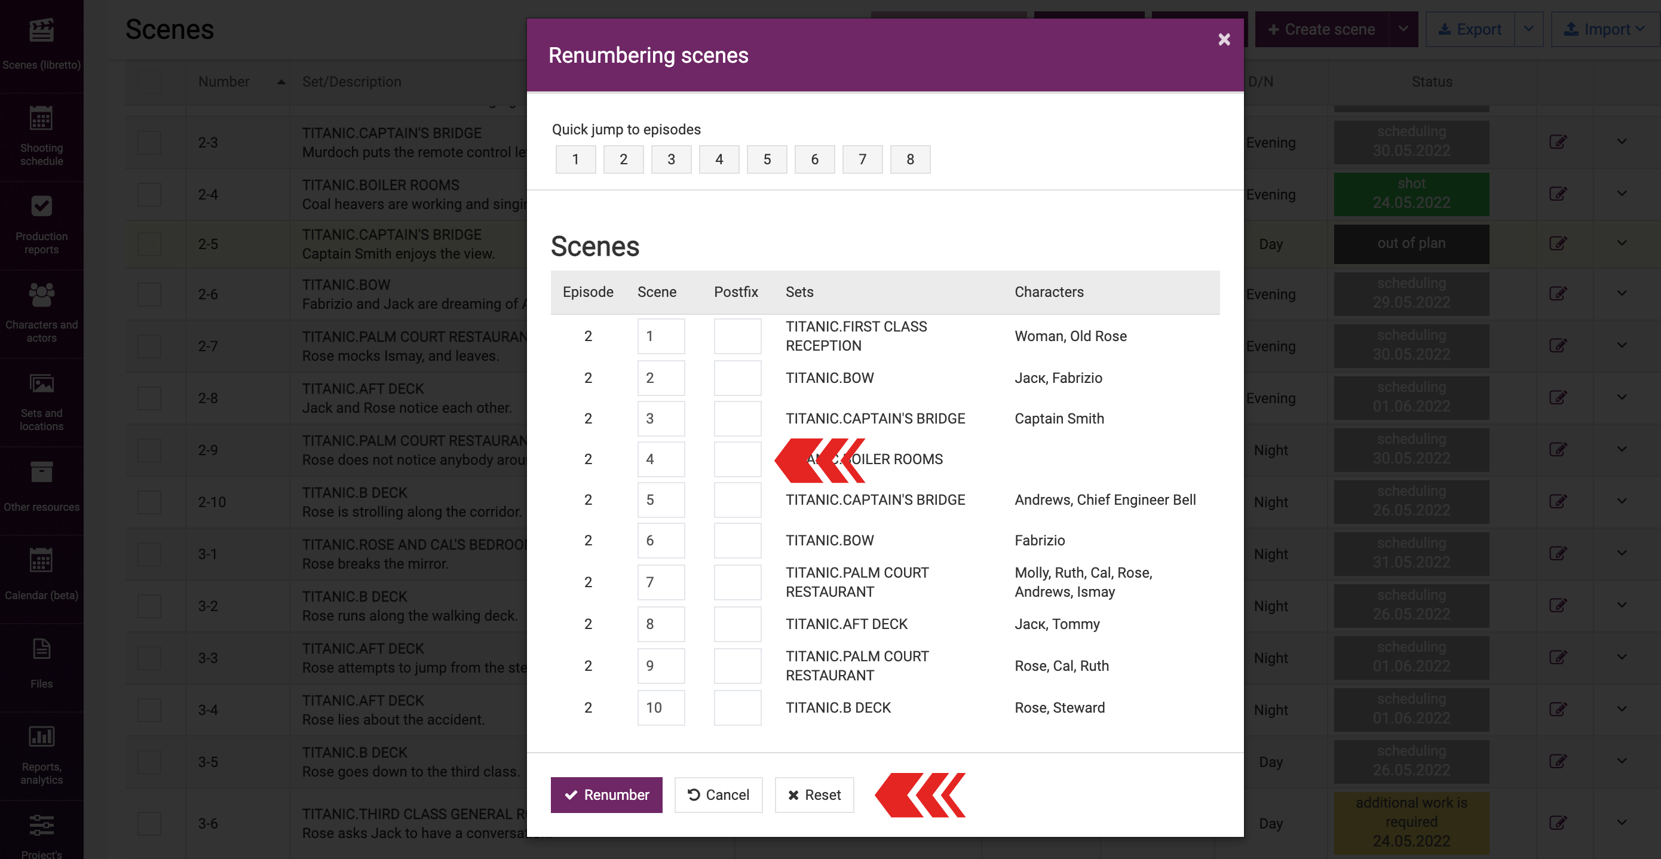Click the Set/Description column header
Viewport: 1661px width, 859px height.
pyautogui.click(x=351, y=82)
